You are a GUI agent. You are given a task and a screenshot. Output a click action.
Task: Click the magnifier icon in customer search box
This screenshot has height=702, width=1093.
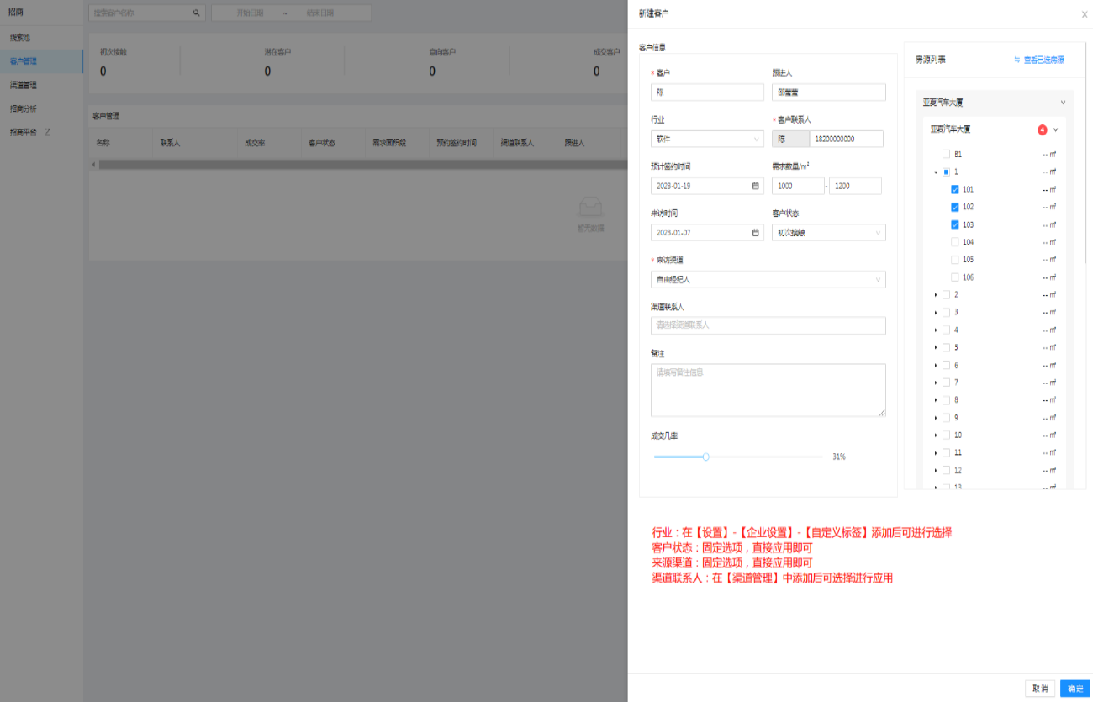pos(197,13)
